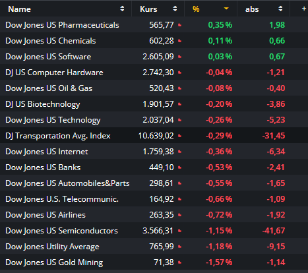Click red indicator next to 2.037,04
This screenshot has height=273, width=308.
pyautogui.click(x=179, y=120)
